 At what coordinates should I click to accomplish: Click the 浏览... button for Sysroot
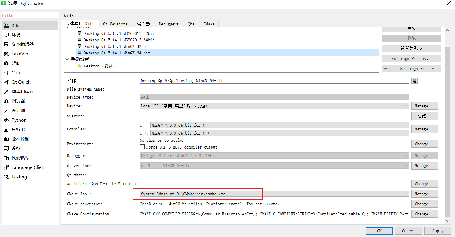tap(425, 116)
